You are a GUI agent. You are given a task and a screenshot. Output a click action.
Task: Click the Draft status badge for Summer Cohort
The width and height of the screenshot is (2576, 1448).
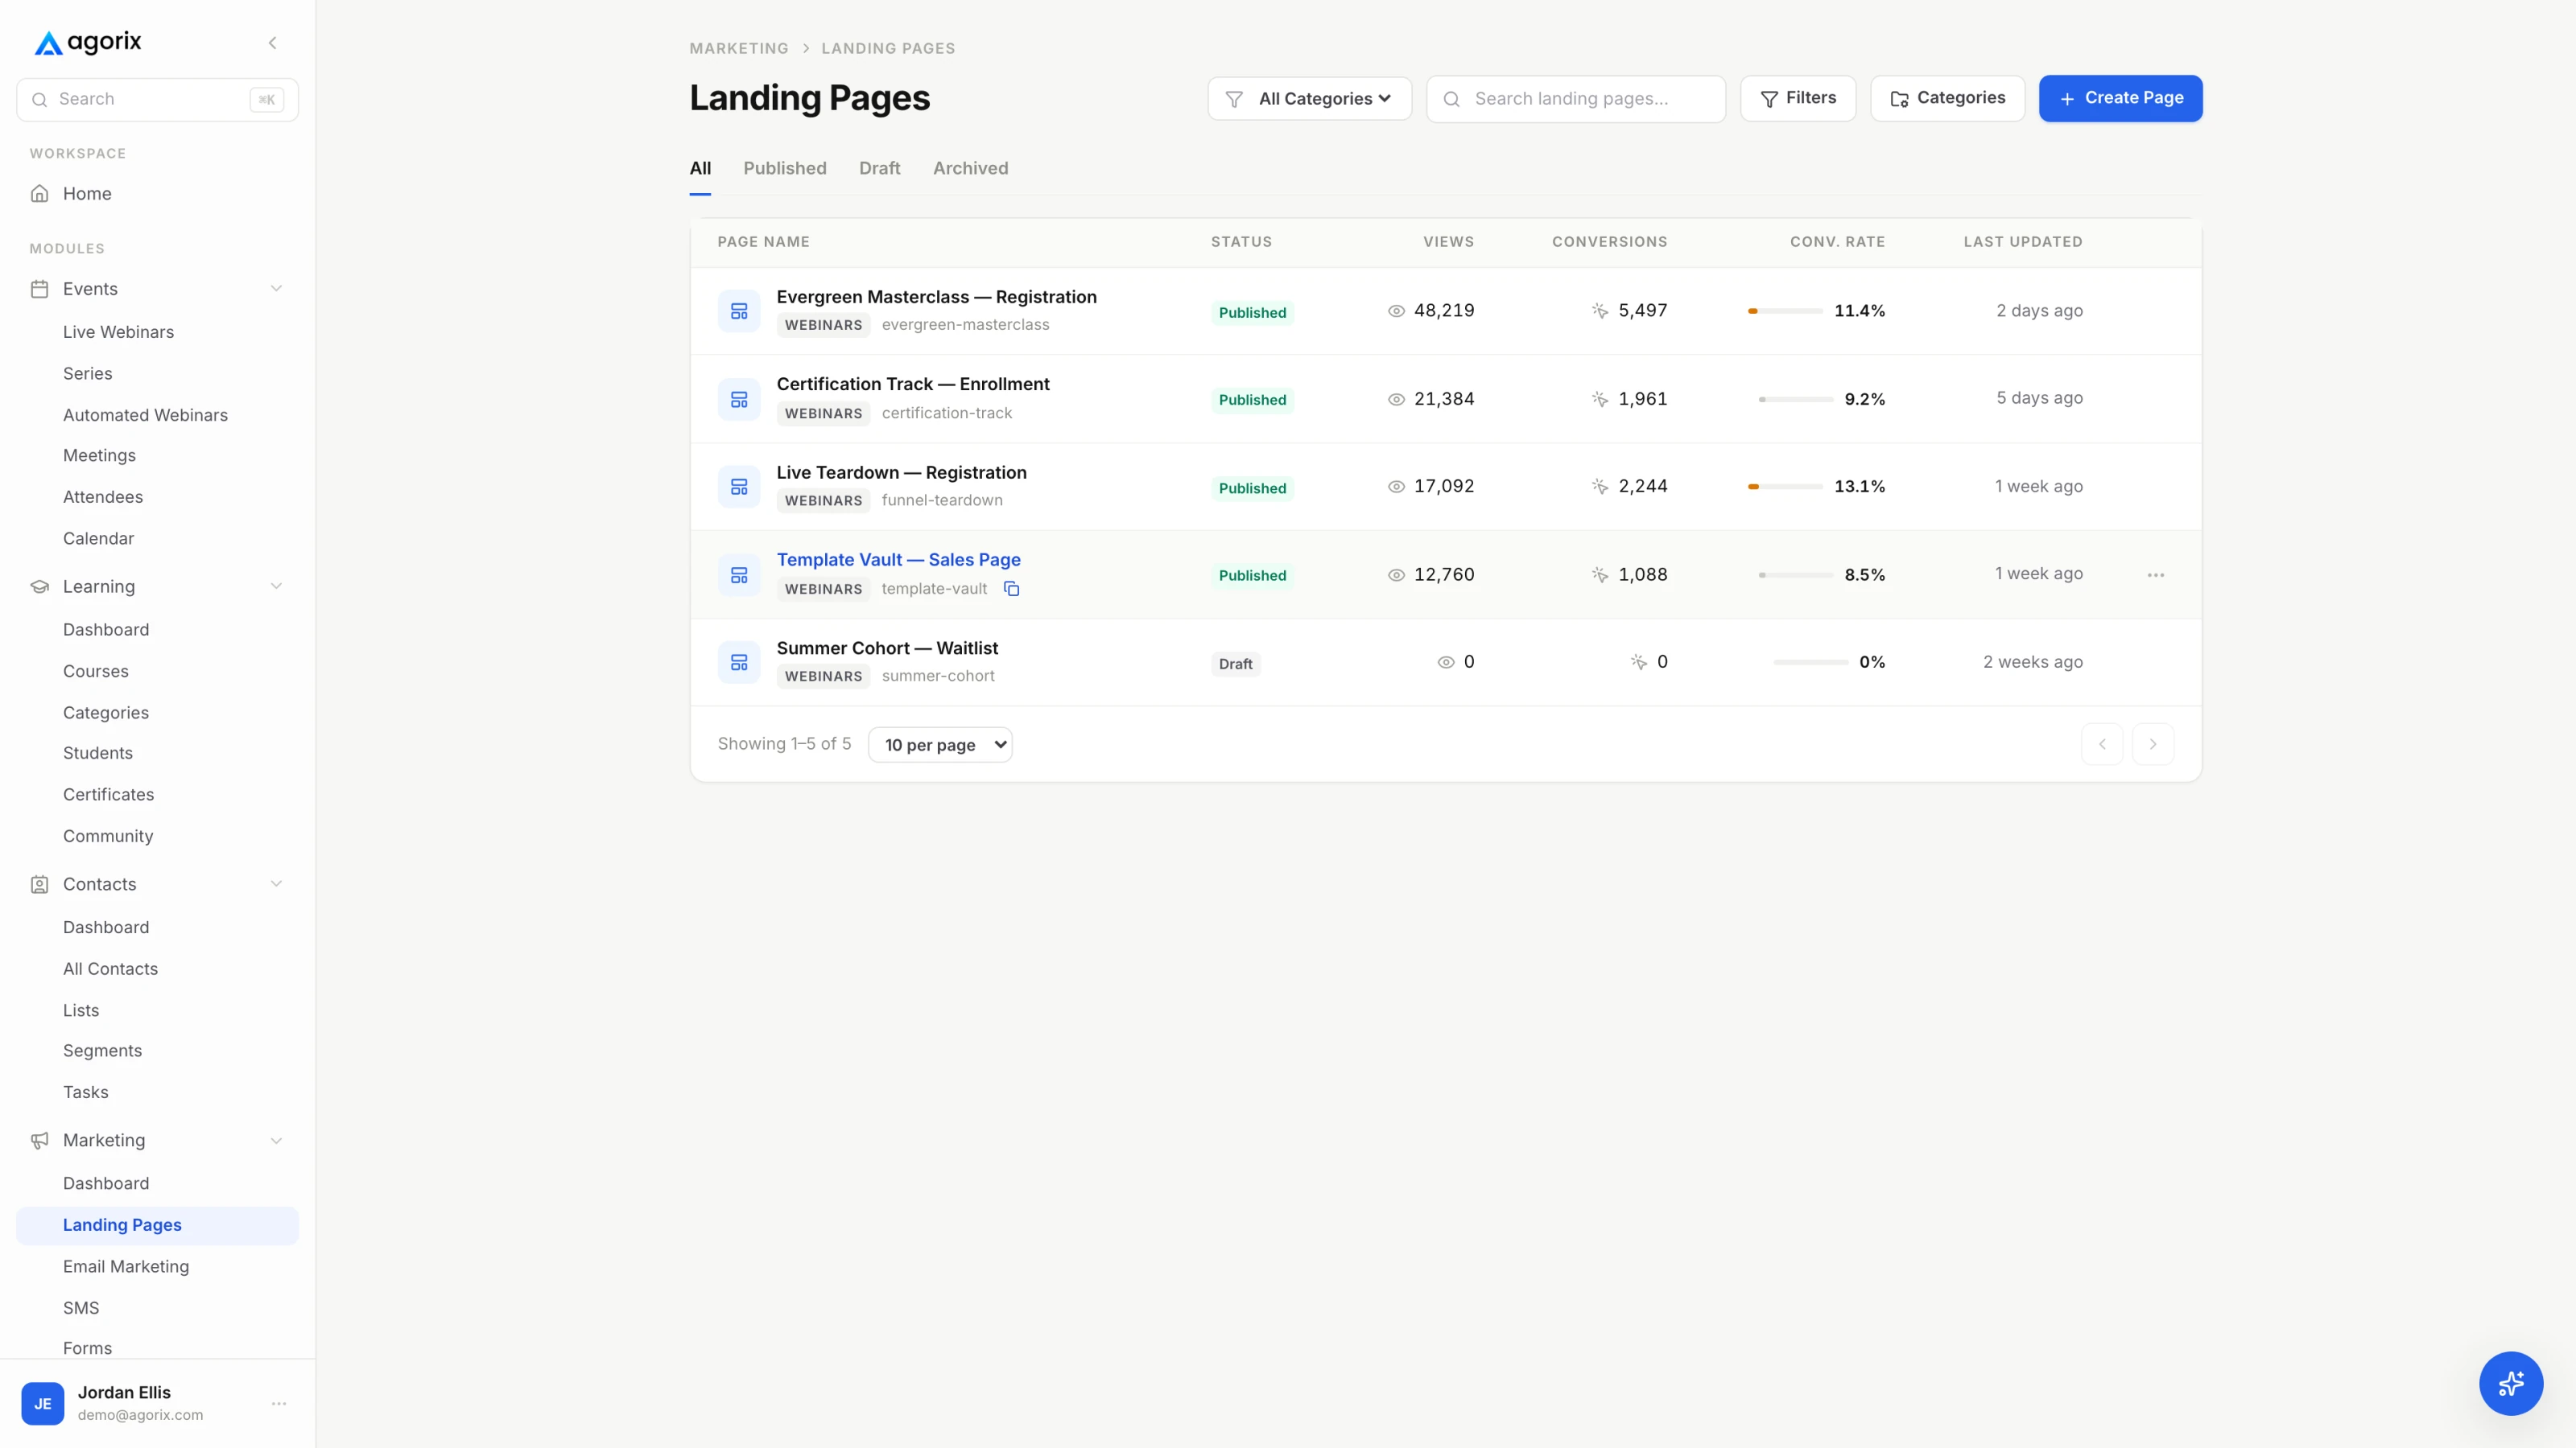pos(1235,664)
